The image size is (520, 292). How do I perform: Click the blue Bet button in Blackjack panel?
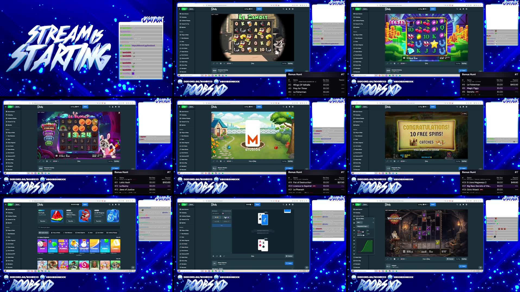pyautogui.click(x=222, y=225)
